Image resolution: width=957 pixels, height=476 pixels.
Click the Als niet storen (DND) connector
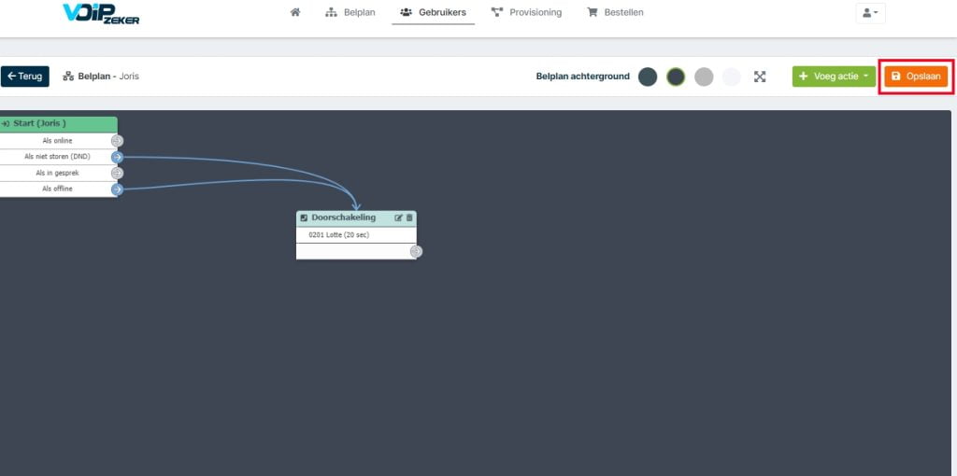[117, 157]
